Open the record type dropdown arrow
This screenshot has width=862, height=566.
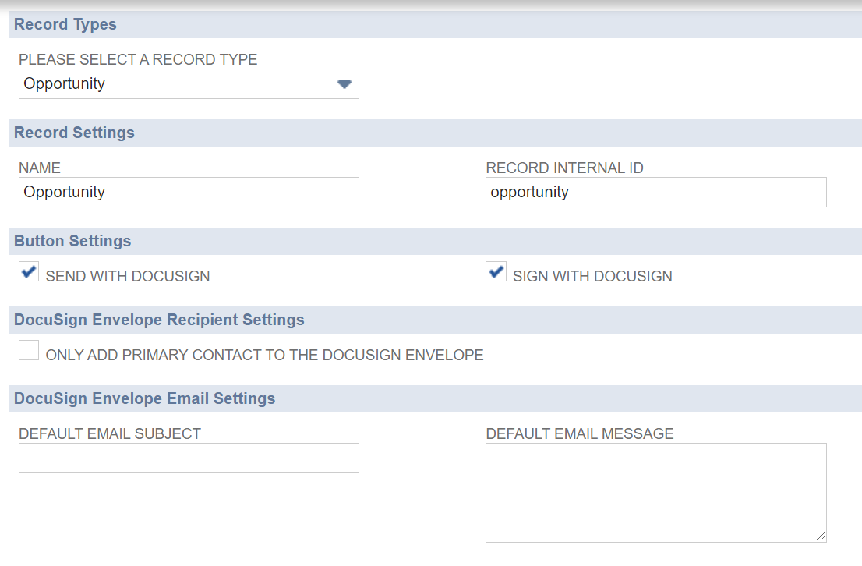pyautogui.click(x=343, y=83)
